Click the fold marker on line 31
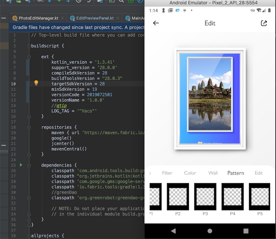Image resolution: width=276 pixels, height=239 pixels. [x=29, y=198]
